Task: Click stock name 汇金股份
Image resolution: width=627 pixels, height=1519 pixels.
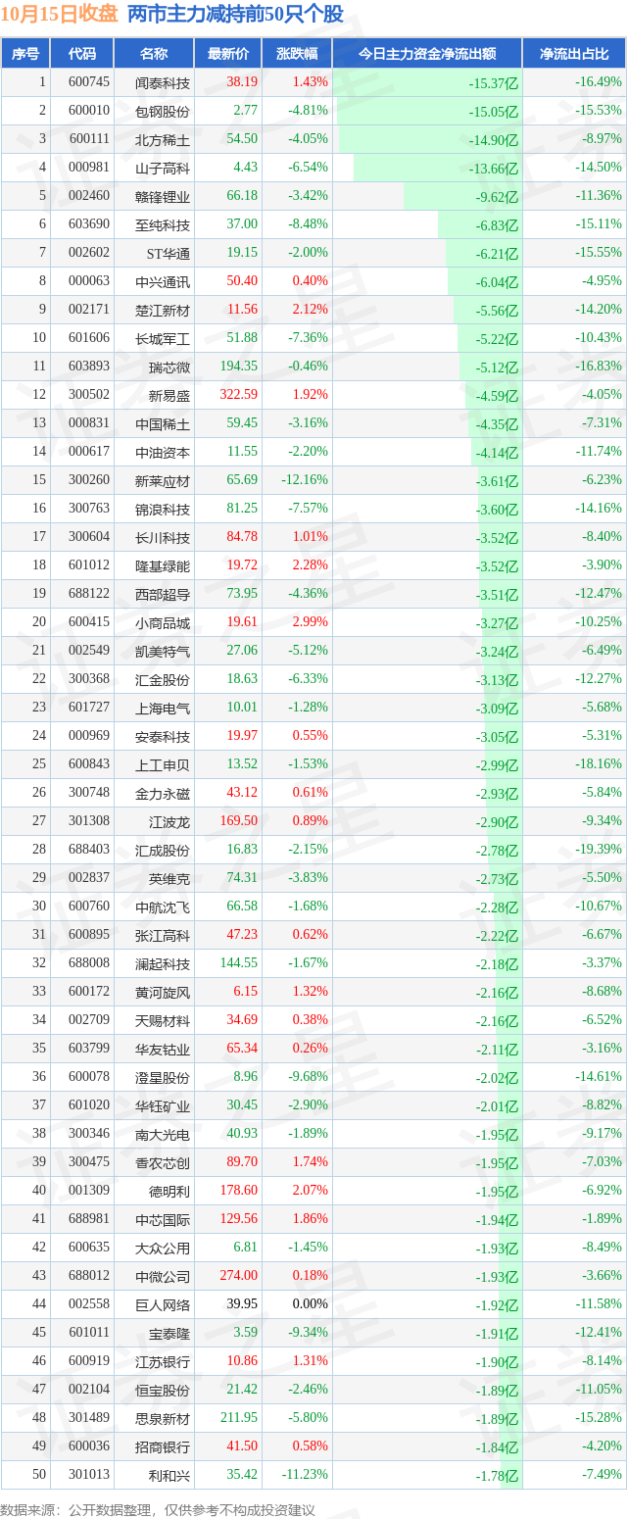Action: pyautogui.click(x=163, y=679)
